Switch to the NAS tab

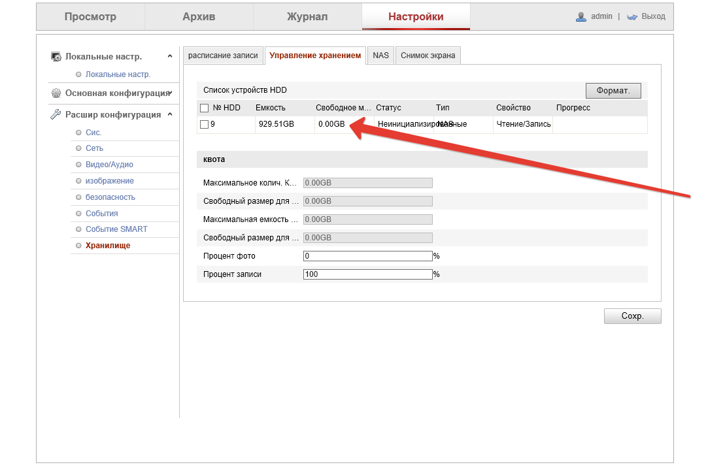pos(380,56)
